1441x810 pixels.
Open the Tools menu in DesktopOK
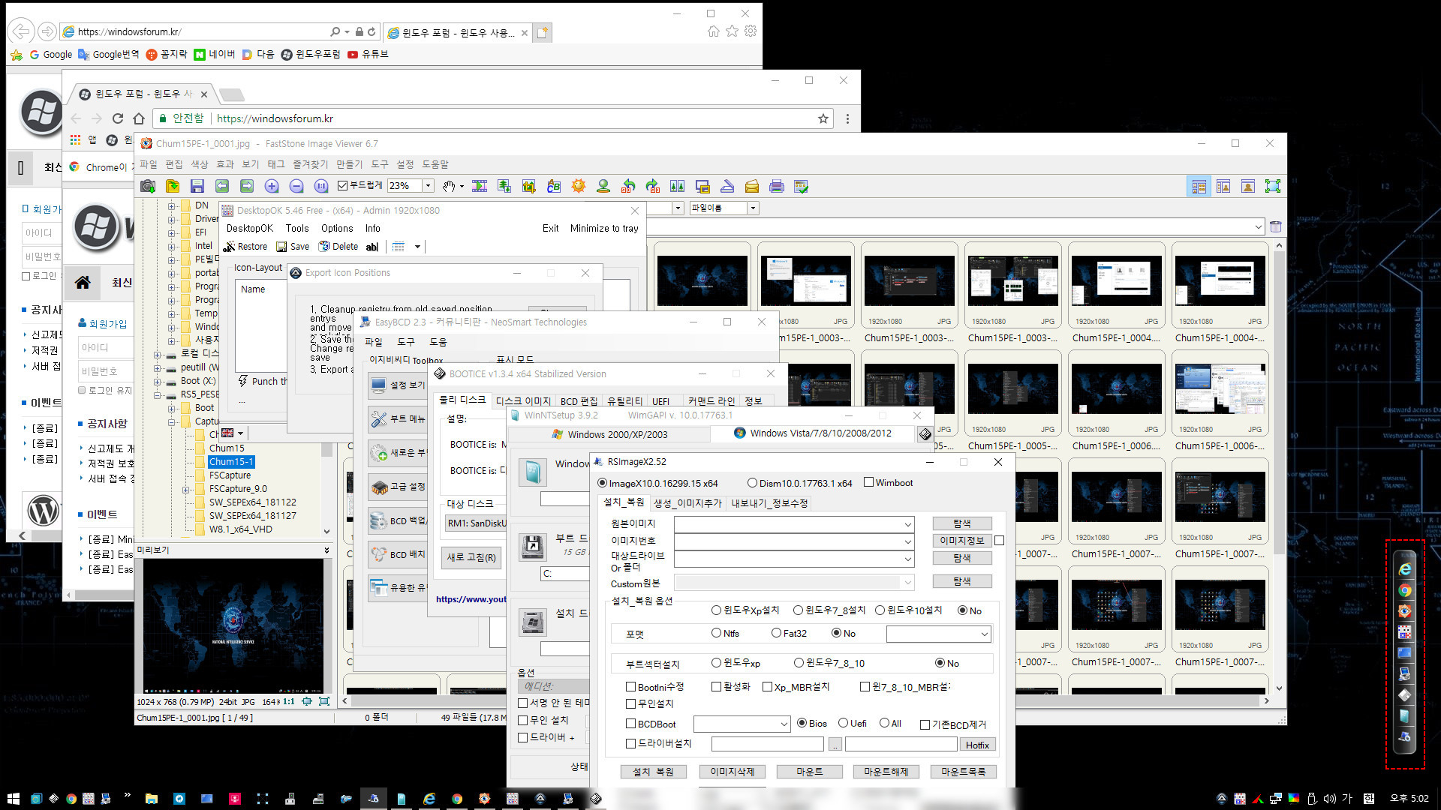click(297, 228)
